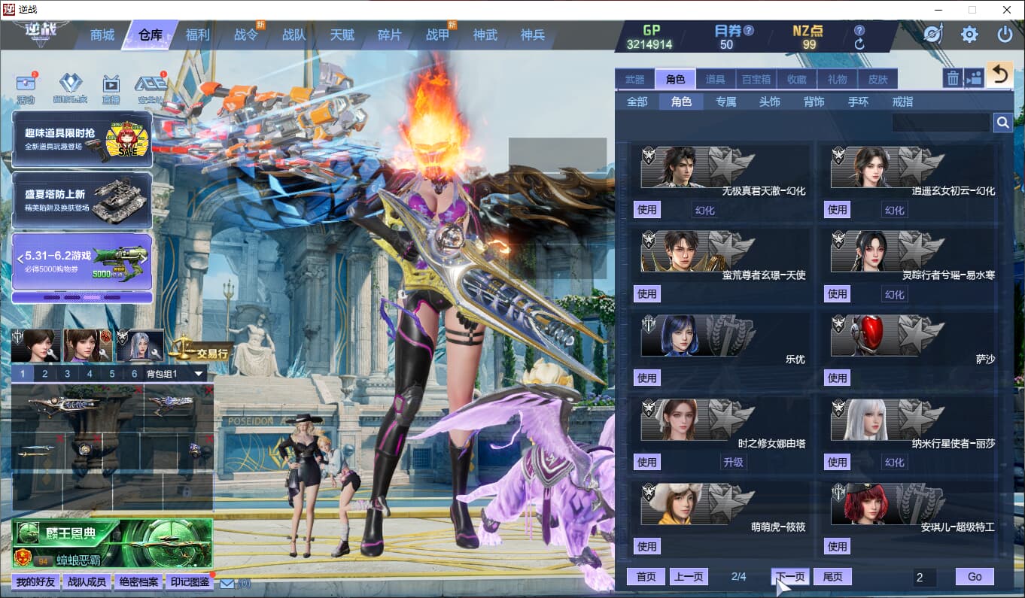Screen dimensions: 1025x598
Task: Open the 盛夏塔防上新 banner
Action: pyautogui.click(x=82, y=200)
